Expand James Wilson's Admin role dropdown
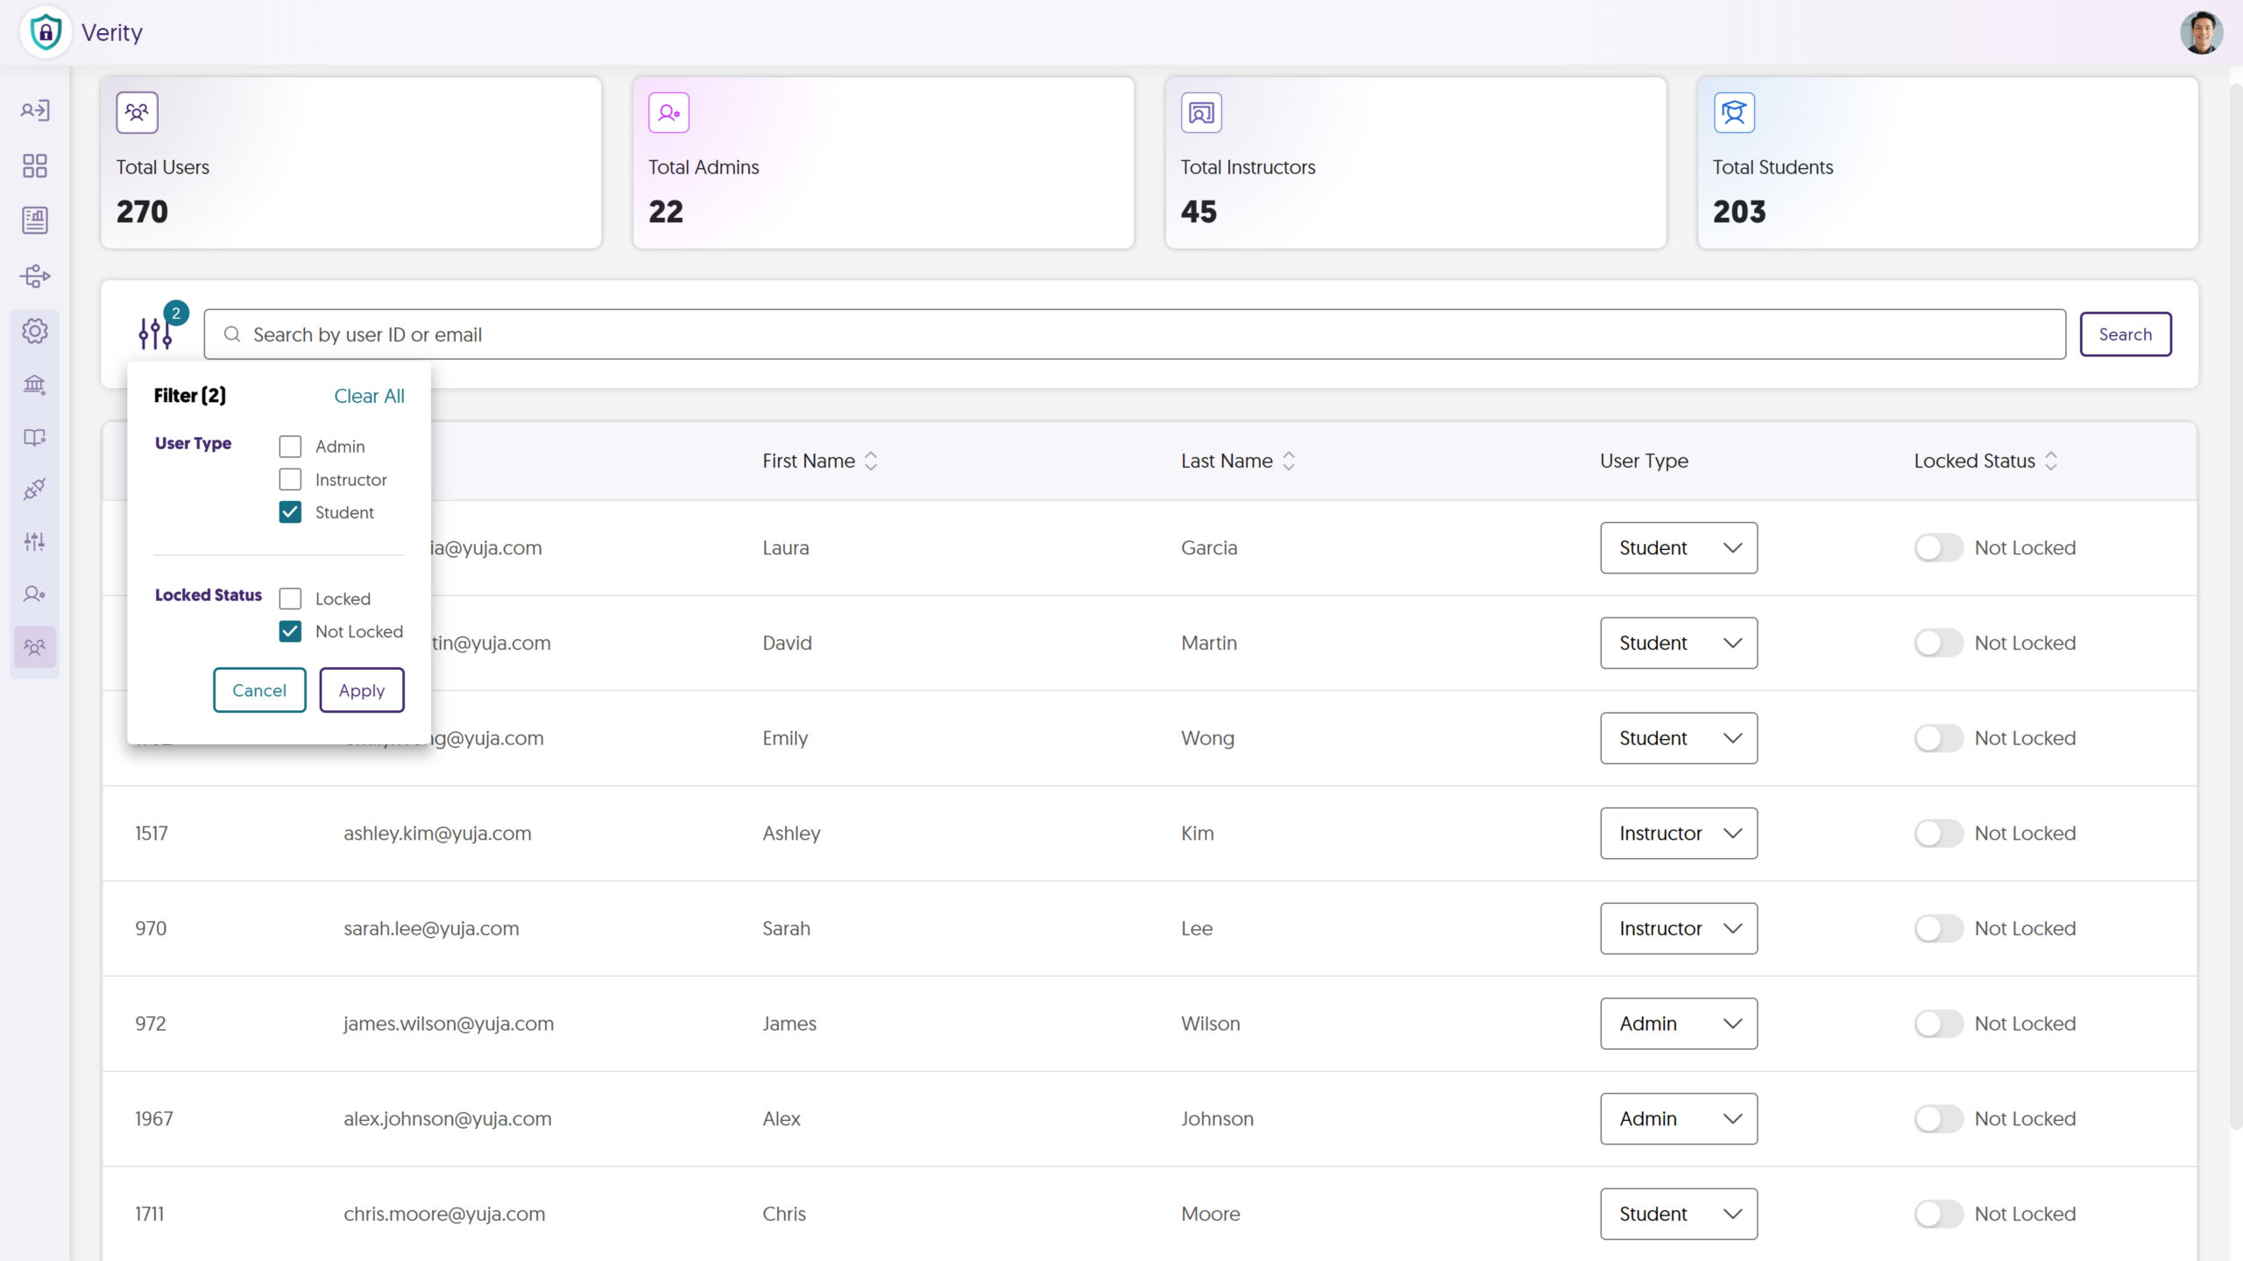The height and width of the screenshot is (1261, 2243). click(1678, 1023)
